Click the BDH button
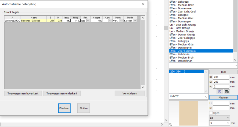The image size is (238, 127). 223,72
